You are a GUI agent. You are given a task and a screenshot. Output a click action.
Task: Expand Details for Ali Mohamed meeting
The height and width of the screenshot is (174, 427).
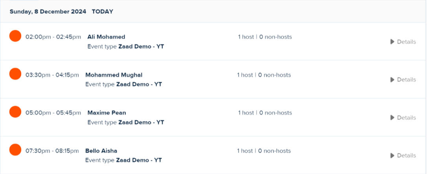403,42
